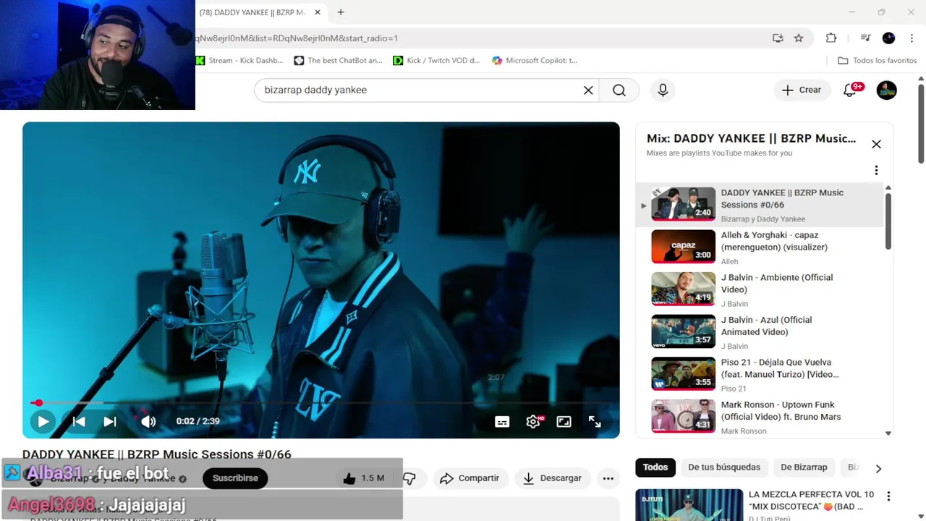Open the Crear menu
Viewport: 926px width, 521px height.
pyautogui.click(x=802, y=90)
